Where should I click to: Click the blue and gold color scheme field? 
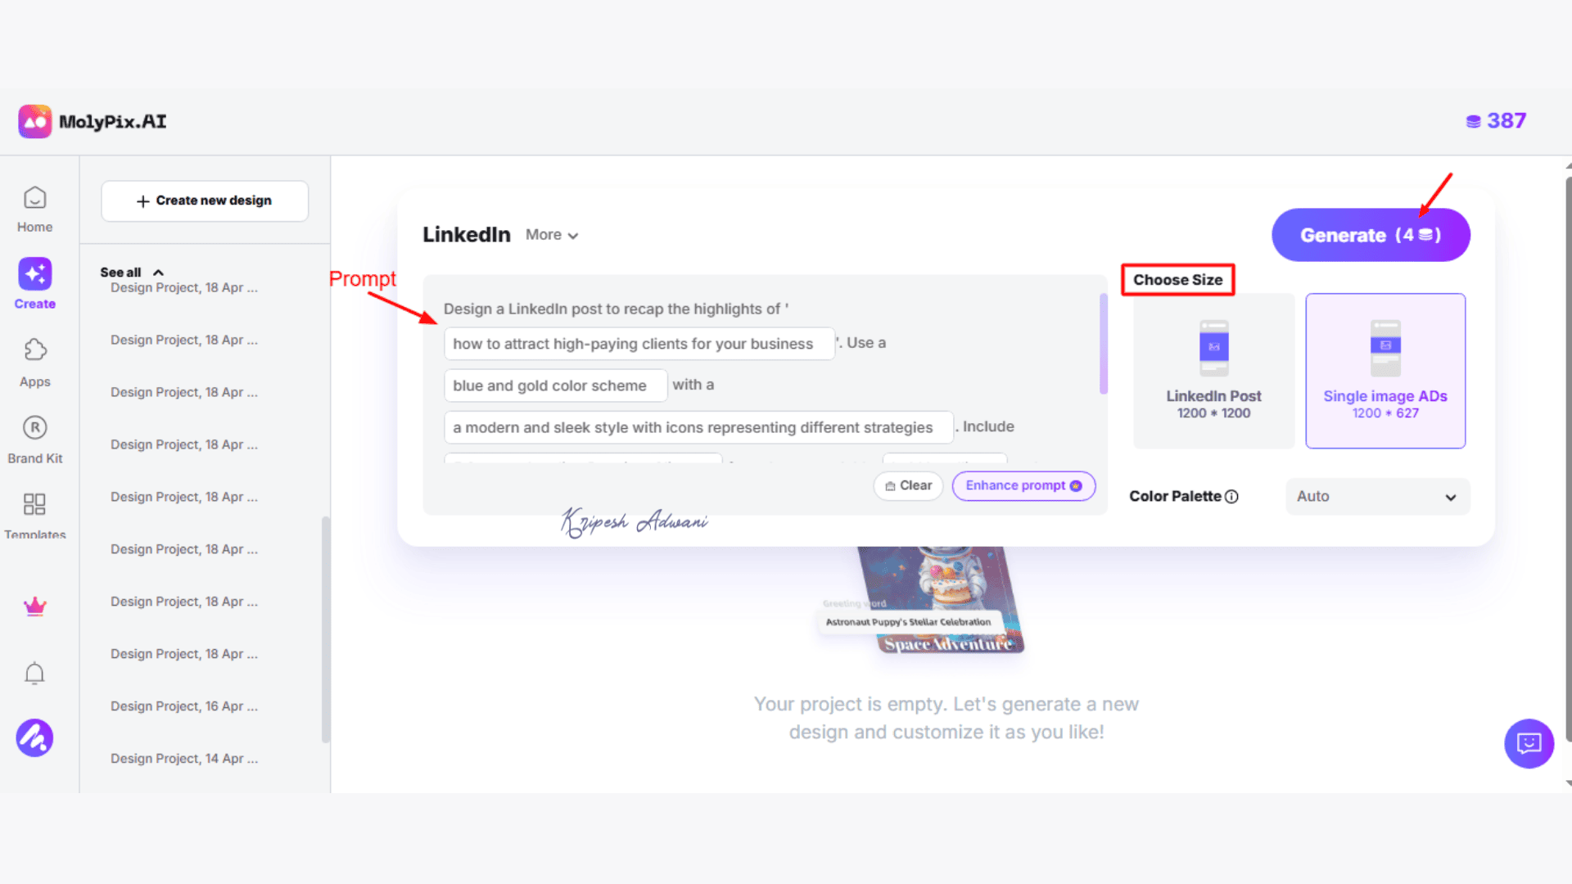click(555, 386)
